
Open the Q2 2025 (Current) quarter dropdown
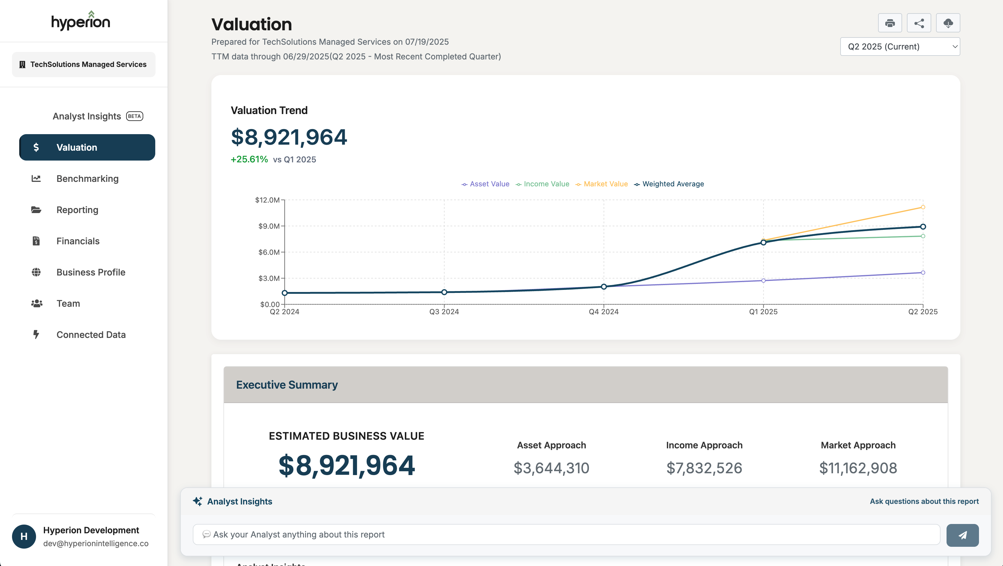click(x=900, y=46)
